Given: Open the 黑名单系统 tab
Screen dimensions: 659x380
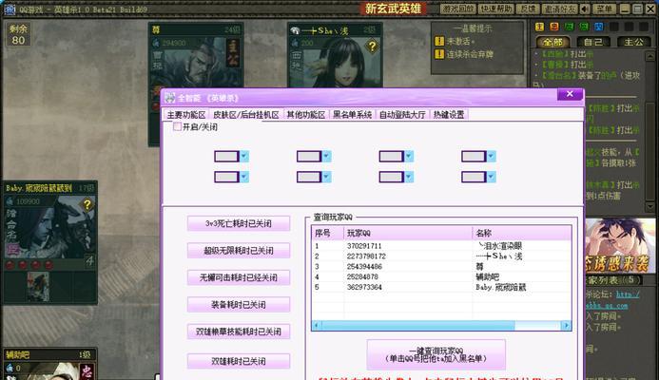Looking at the screenshot, I should (352, 115).
